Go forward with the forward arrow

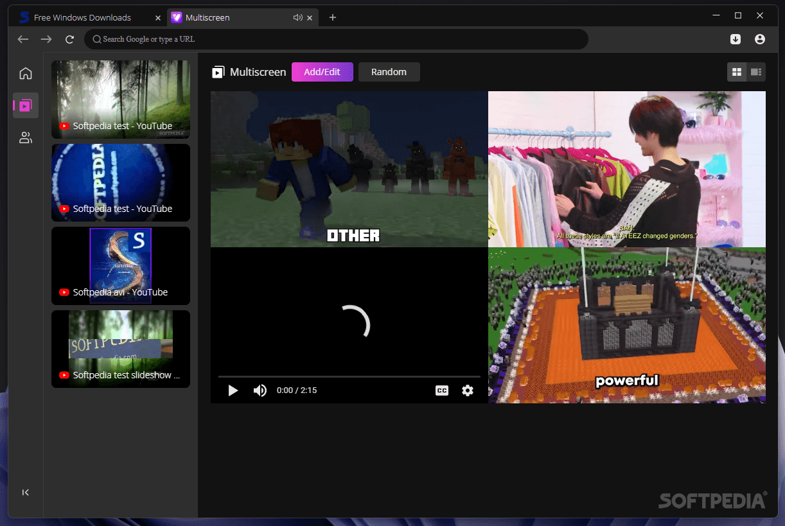(x=46, y=39)
